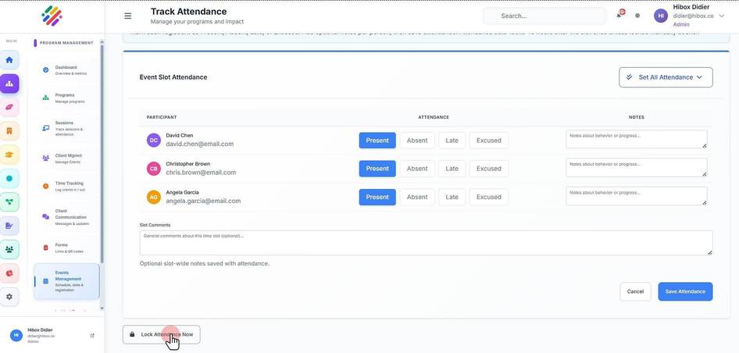This screenshot has height=353, width=739.
Task: Mark David Chen as Absent
Action: [x=417, y=141]
